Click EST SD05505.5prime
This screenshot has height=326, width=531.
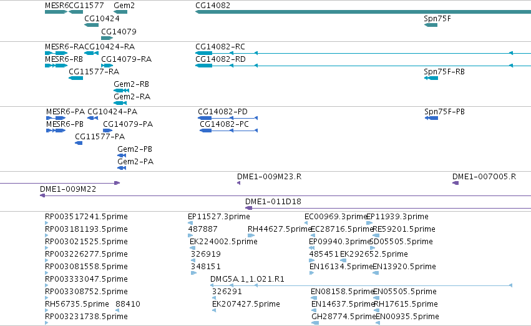[x=402, y=242]
